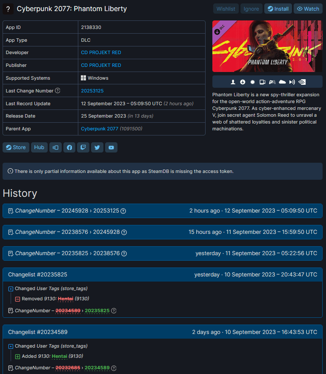Click the single-player person icon under cover
Image resolution: width=326 pixels, height=374 pixels.
(x=233, y=82)
